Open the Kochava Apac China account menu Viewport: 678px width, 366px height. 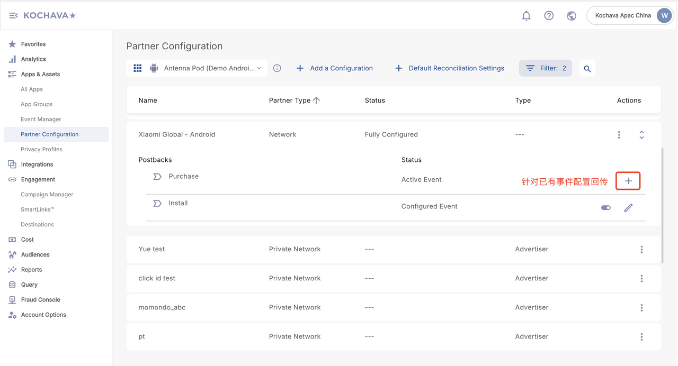pos(630,16)
